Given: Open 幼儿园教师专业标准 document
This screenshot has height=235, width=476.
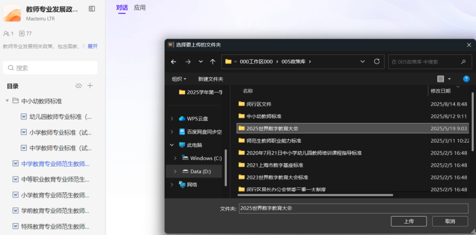Looking at the screenshot, I should coord(60,117).
